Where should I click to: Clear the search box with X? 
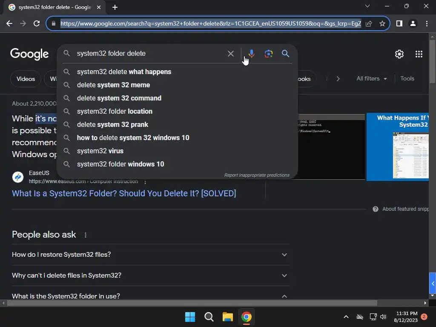(x=230, y=53)
